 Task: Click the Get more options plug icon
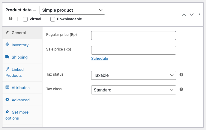(7, 112)
